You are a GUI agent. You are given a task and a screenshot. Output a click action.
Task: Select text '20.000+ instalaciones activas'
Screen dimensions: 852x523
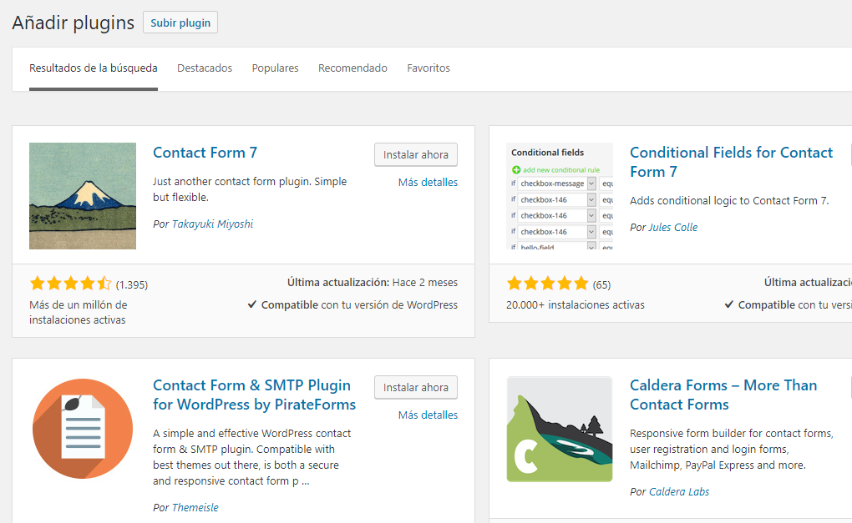tap(576, 305)
